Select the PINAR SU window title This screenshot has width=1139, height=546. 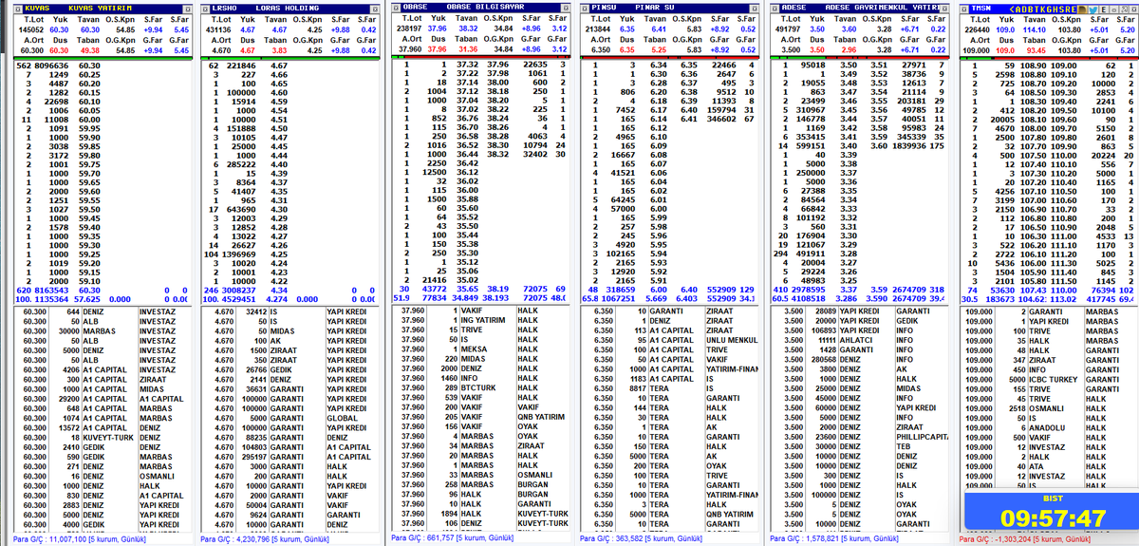tap(657, 7)
